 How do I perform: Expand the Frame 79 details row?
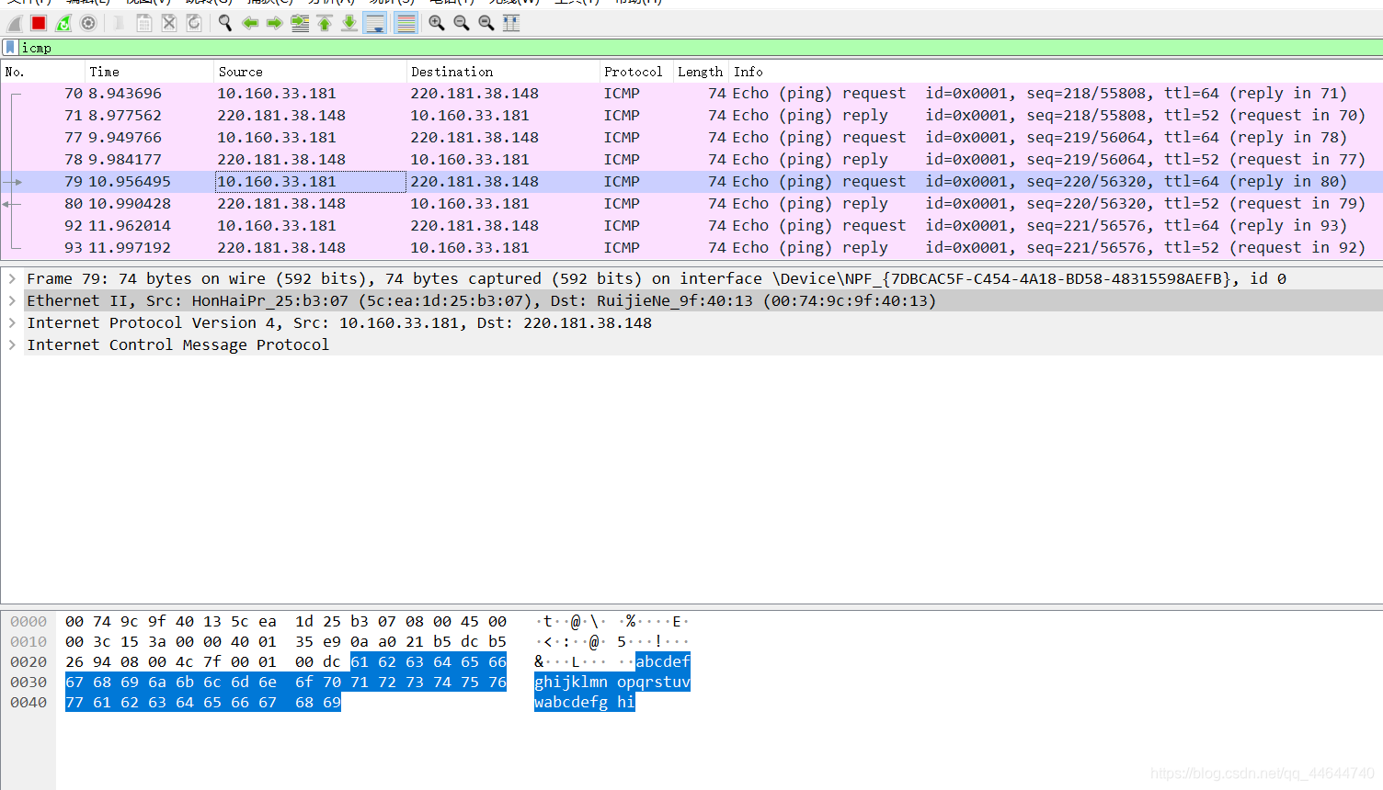coord(12,278)
